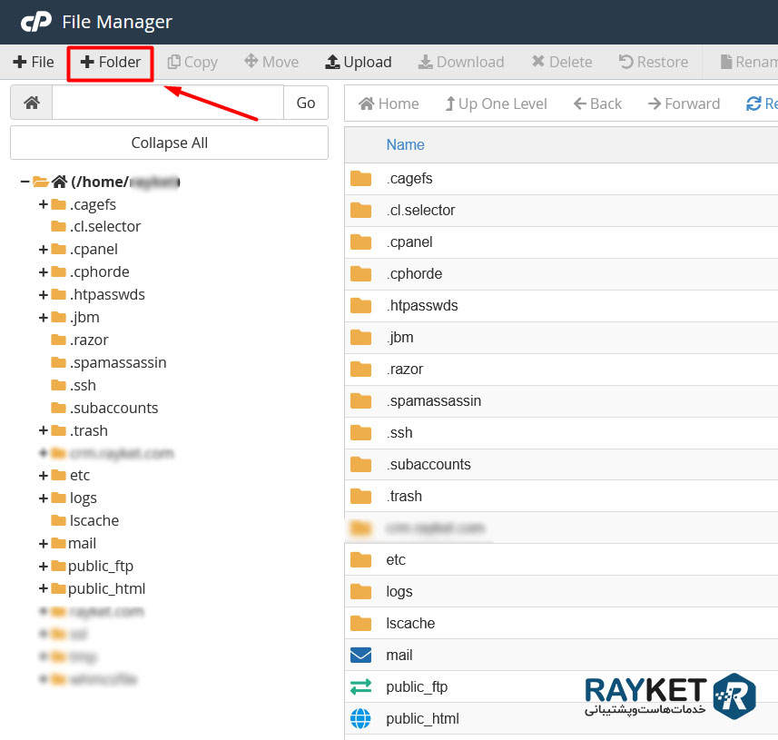The width and height of the screenshot is (778, 740).
Task: Click the Forward navigation link
Action: click(684, 104)
